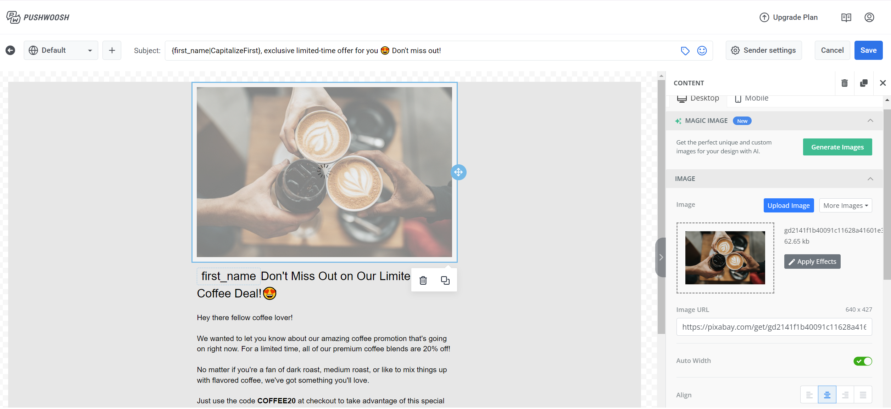
Task: Click the Save button
Action: coord(868,50)
